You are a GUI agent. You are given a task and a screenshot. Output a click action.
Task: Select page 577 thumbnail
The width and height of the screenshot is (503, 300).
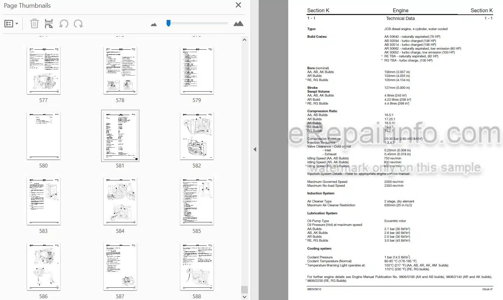coord(43,70)
